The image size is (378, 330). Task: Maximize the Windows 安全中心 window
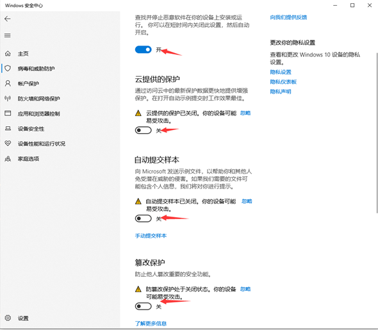[x=352, y=5]
